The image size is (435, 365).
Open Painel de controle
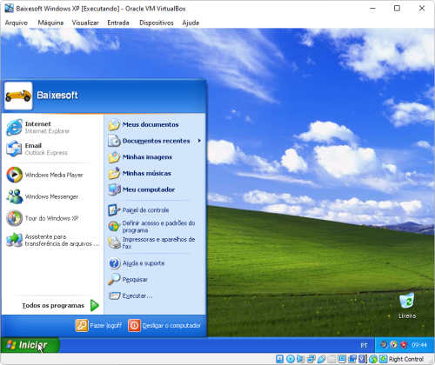point(155,210)
